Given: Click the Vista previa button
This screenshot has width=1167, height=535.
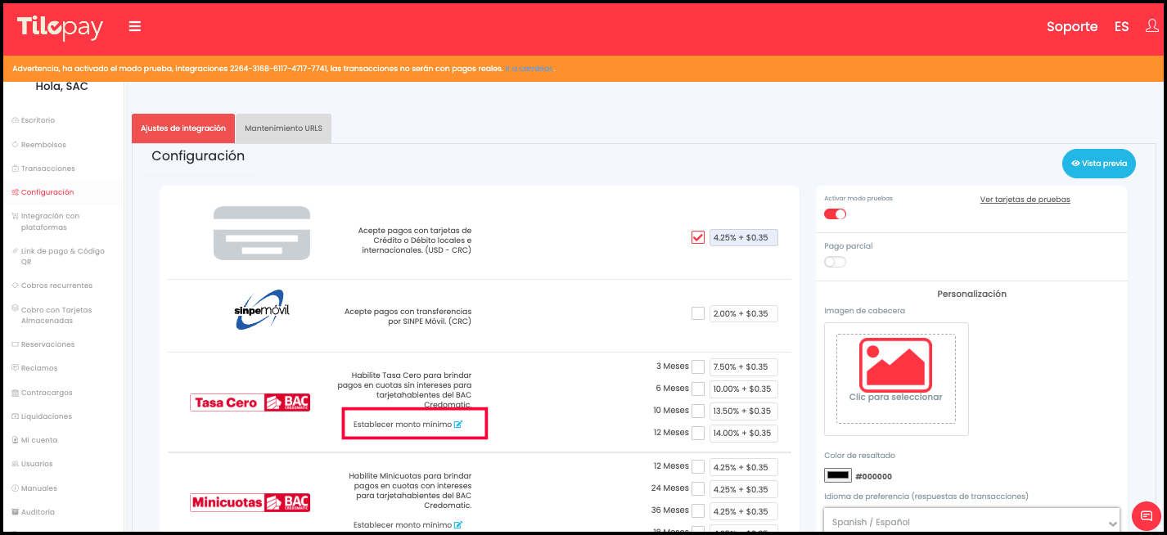Looking at the screenshot, I should (x=1099, y=164).
